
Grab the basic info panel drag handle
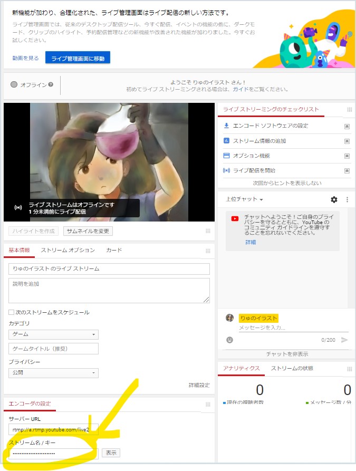[x=208, y=251]
